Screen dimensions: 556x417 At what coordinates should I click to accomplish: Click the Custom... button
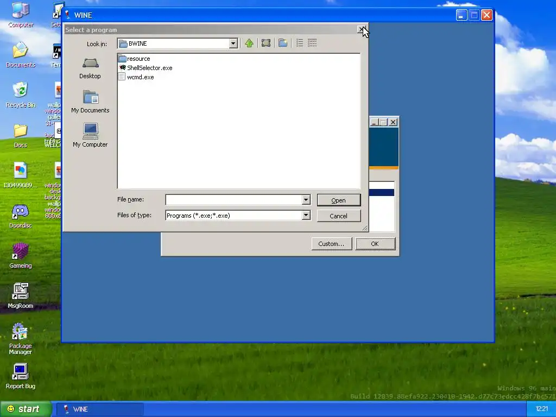[332, 244]
